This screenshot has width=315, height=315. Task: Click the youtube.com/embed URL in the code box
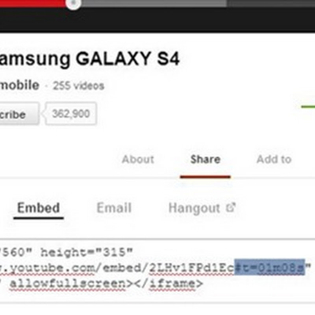click(117, 268)
